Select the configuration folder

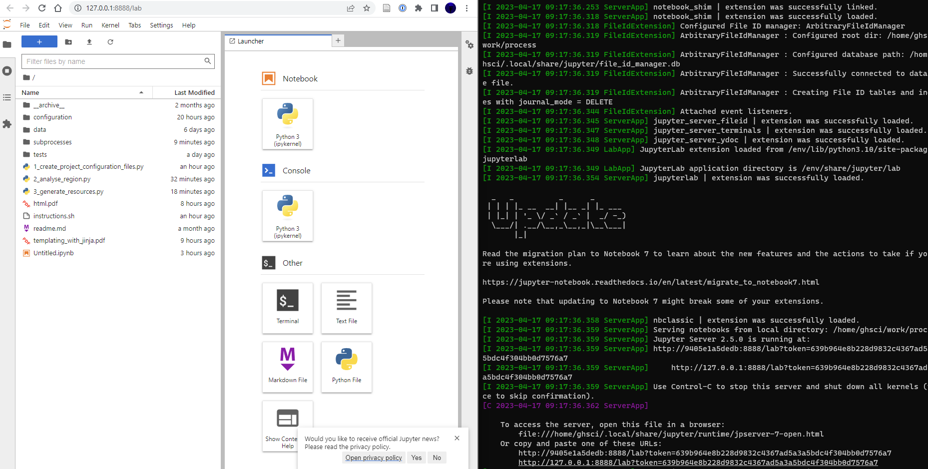click(x=118, y=117)
